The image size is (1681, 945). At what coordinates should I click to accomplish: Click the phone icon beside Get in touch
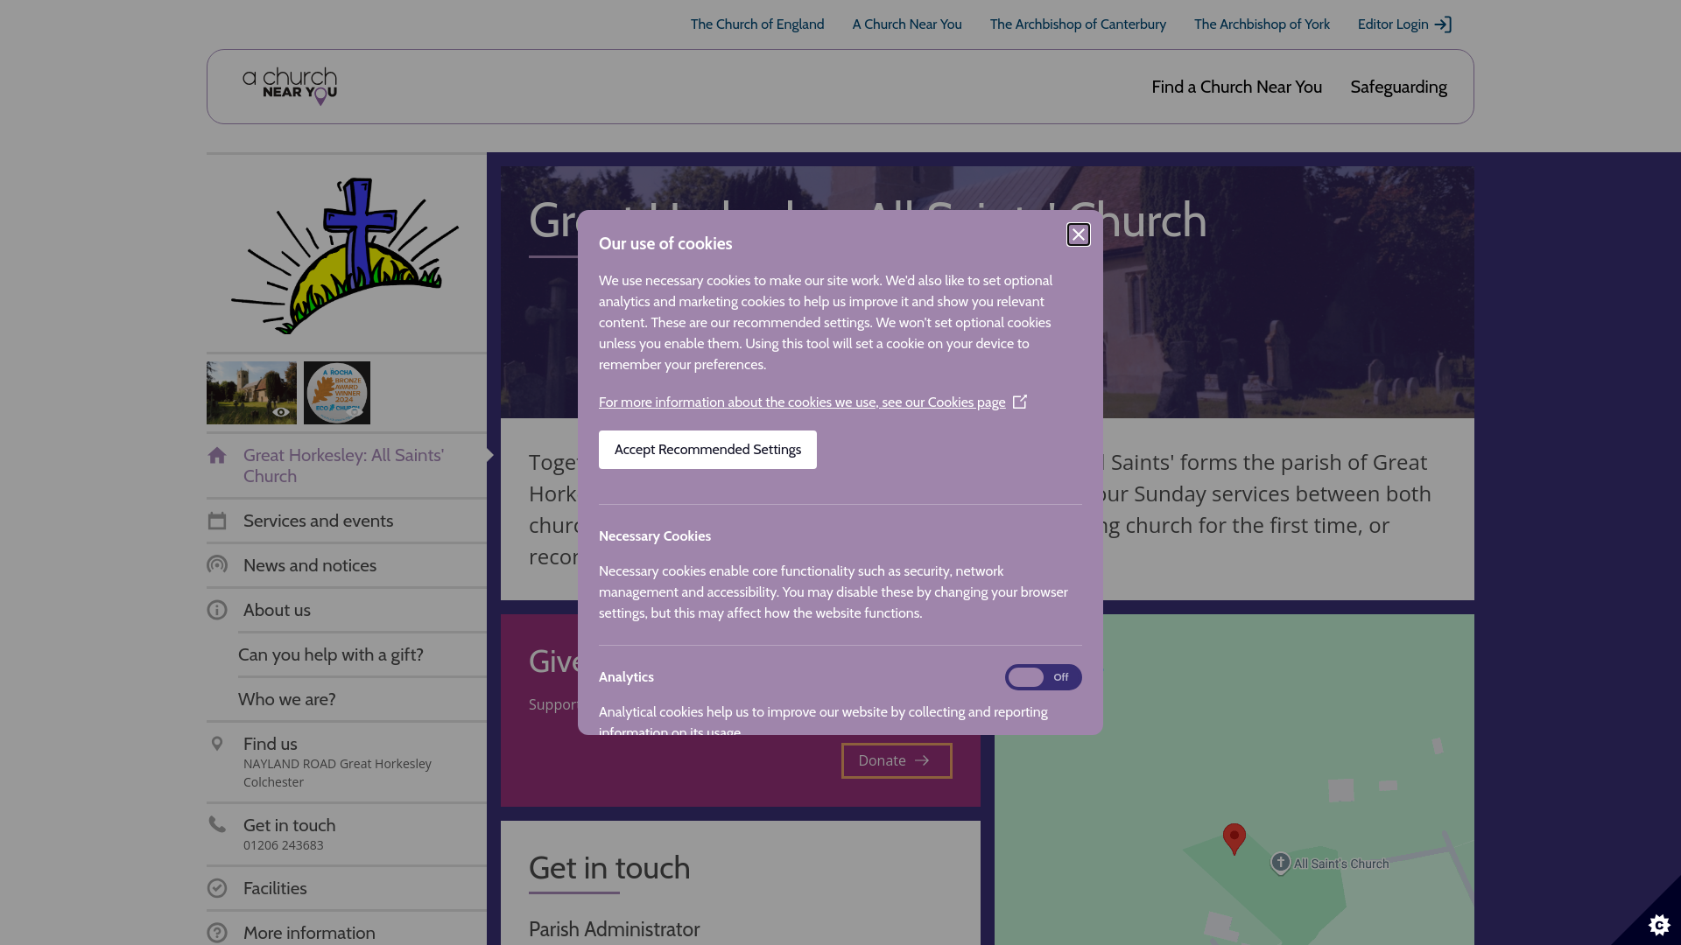tap(217, 824)
